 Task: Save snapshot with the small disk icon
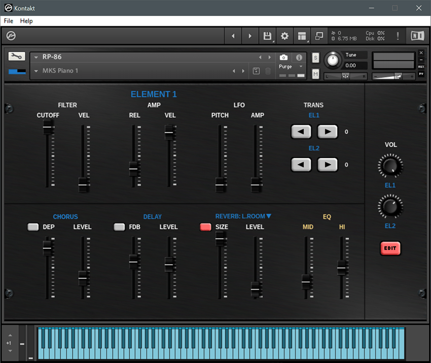[256, 71]
